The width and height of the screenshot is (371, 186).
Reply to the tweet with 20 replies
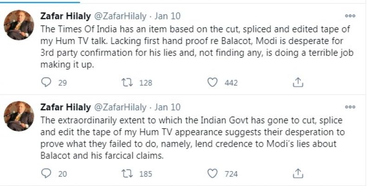(x=47, y=173)
